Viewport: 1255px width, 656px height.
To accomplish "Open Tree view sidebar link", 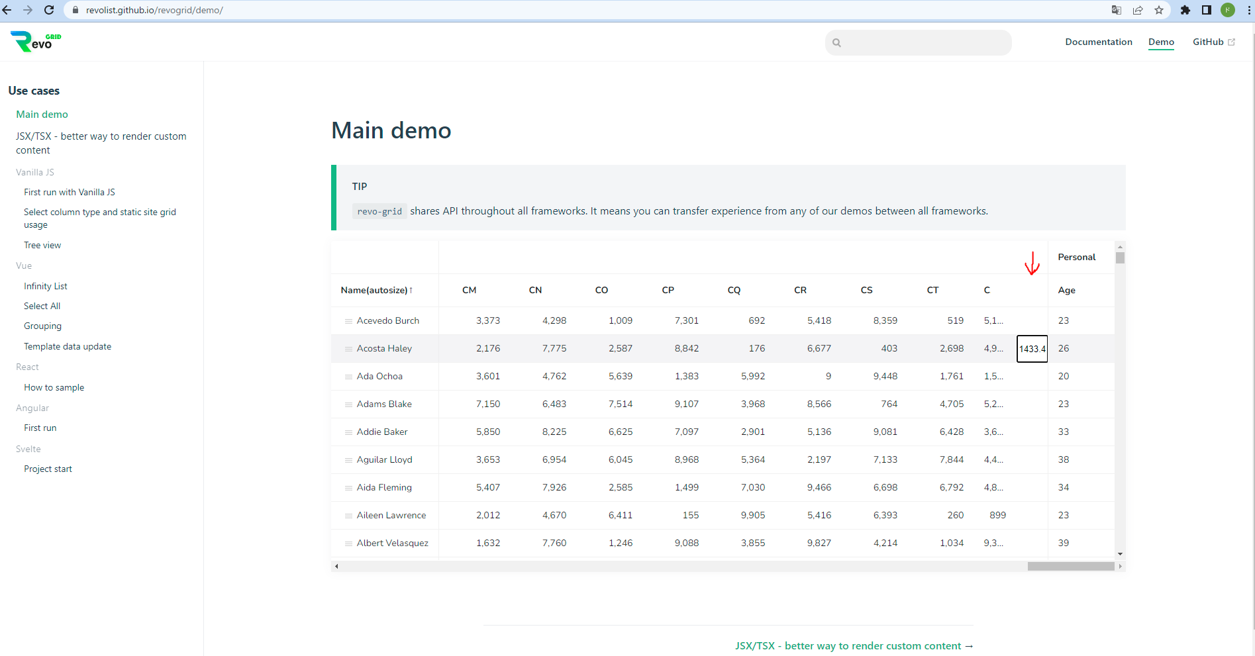I will pyautogui.click(x=42, y=245).
